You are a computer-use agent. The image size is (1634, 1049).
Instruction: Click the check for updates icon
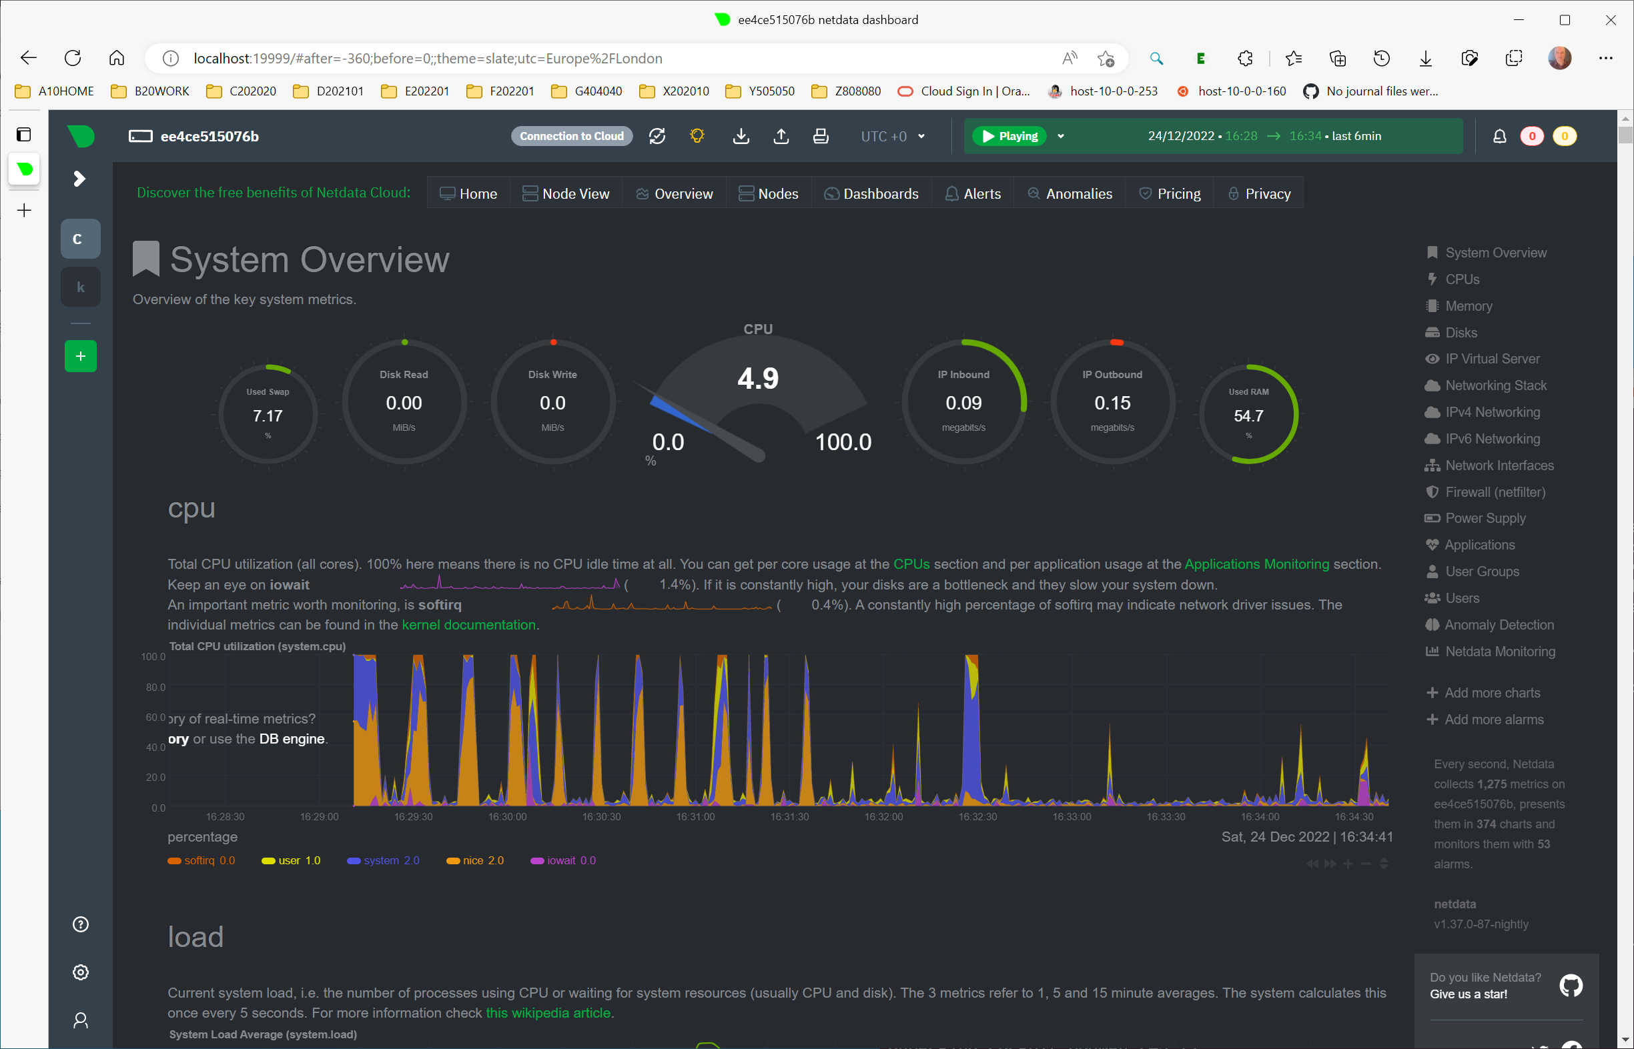[x=657, y=136]
